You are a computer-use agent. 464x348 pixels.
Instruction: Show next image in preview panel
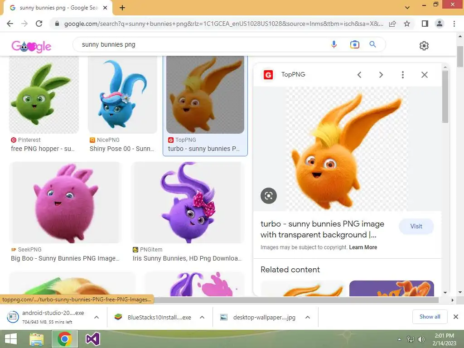[381, 75]
